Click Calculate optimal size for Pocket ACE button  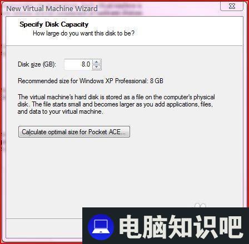click(74, 132)
